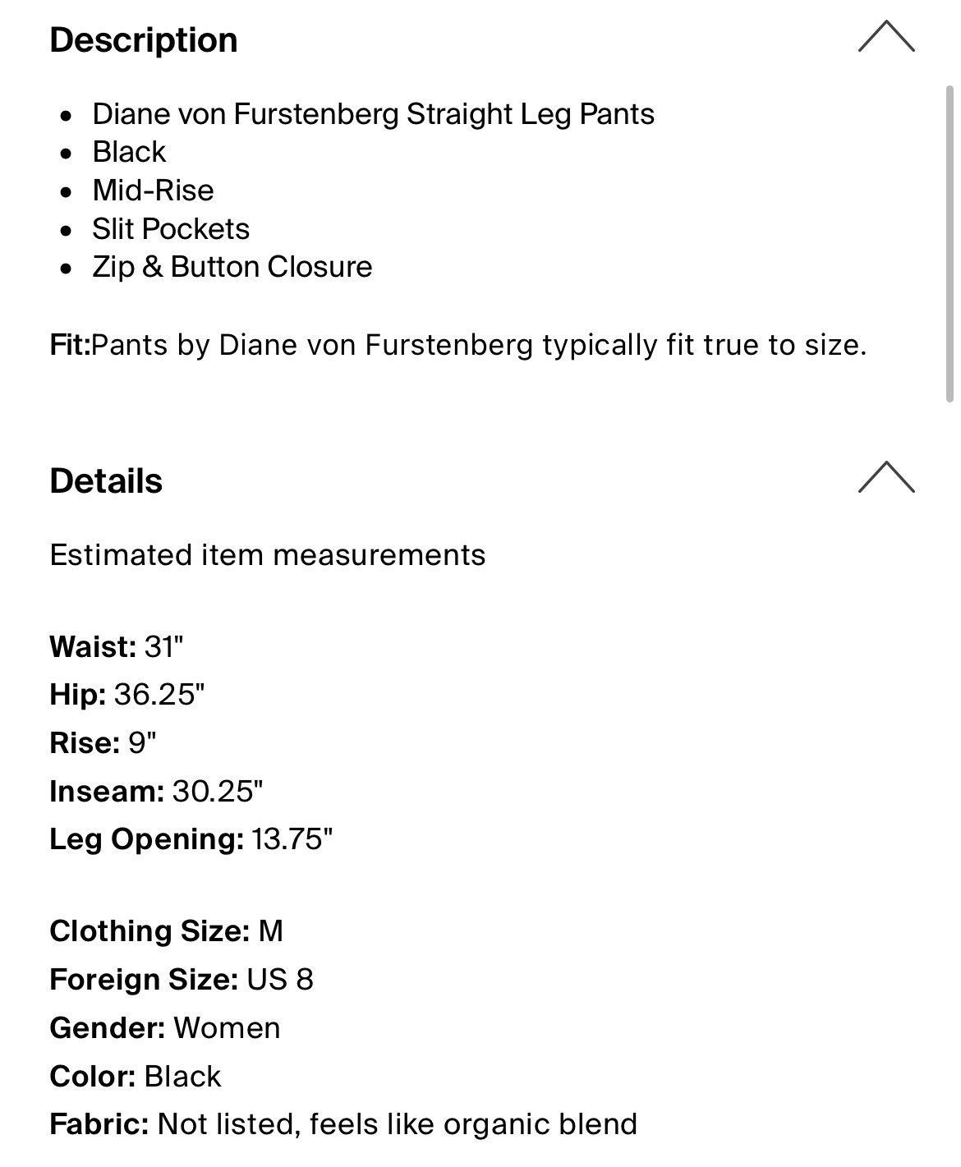
Task: Select the Hip 36.25" measurement
Action: (x=126, y=695)
